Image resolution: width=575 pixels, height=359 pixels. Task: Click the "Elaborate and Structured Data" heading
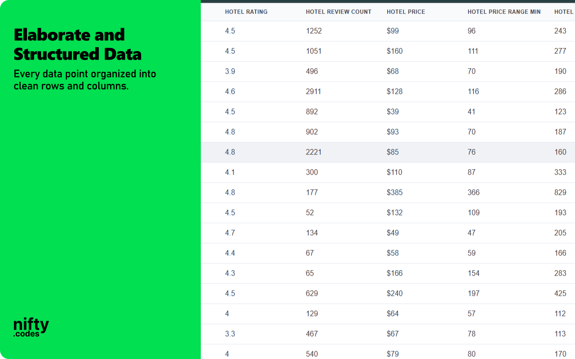click(x=77, y=44)
